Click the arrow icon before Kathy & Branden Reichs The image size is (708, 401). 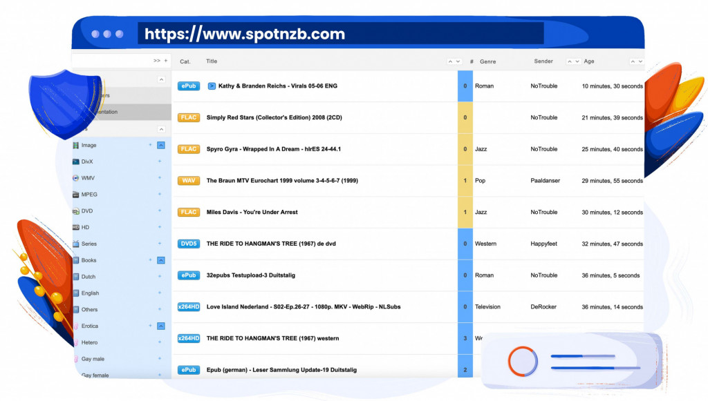click(x=212, y=86)
